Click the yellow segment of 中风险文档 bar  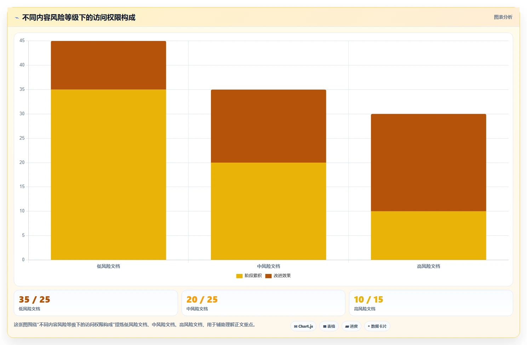[x=268, y=211]
